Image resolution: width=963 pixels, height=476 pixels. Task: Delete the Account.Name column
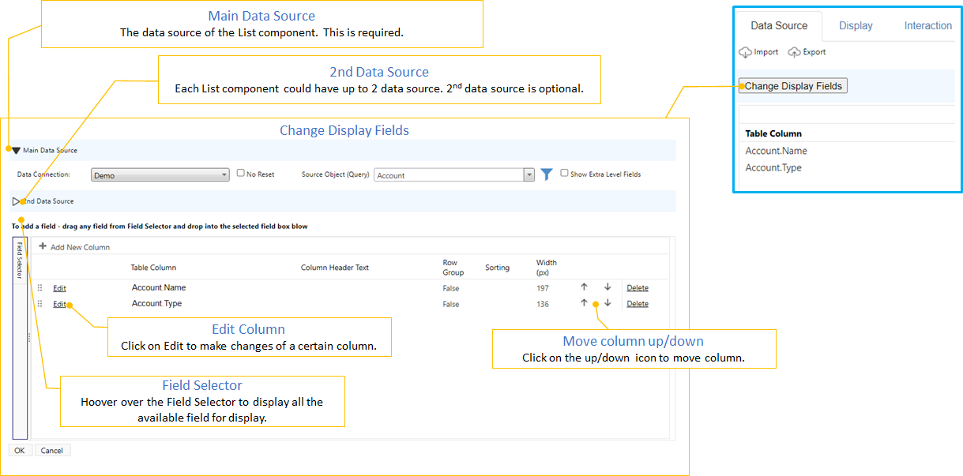click(x=638, y=288)
